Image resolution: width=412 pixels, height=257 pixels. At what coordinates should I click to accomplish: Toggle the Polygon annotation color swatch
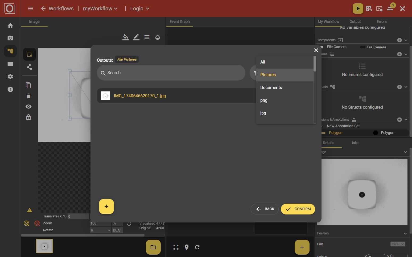tap(375, 133)
